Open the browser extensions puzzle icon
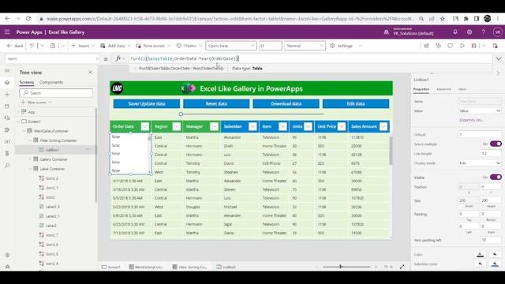 [x=466, y=19]
